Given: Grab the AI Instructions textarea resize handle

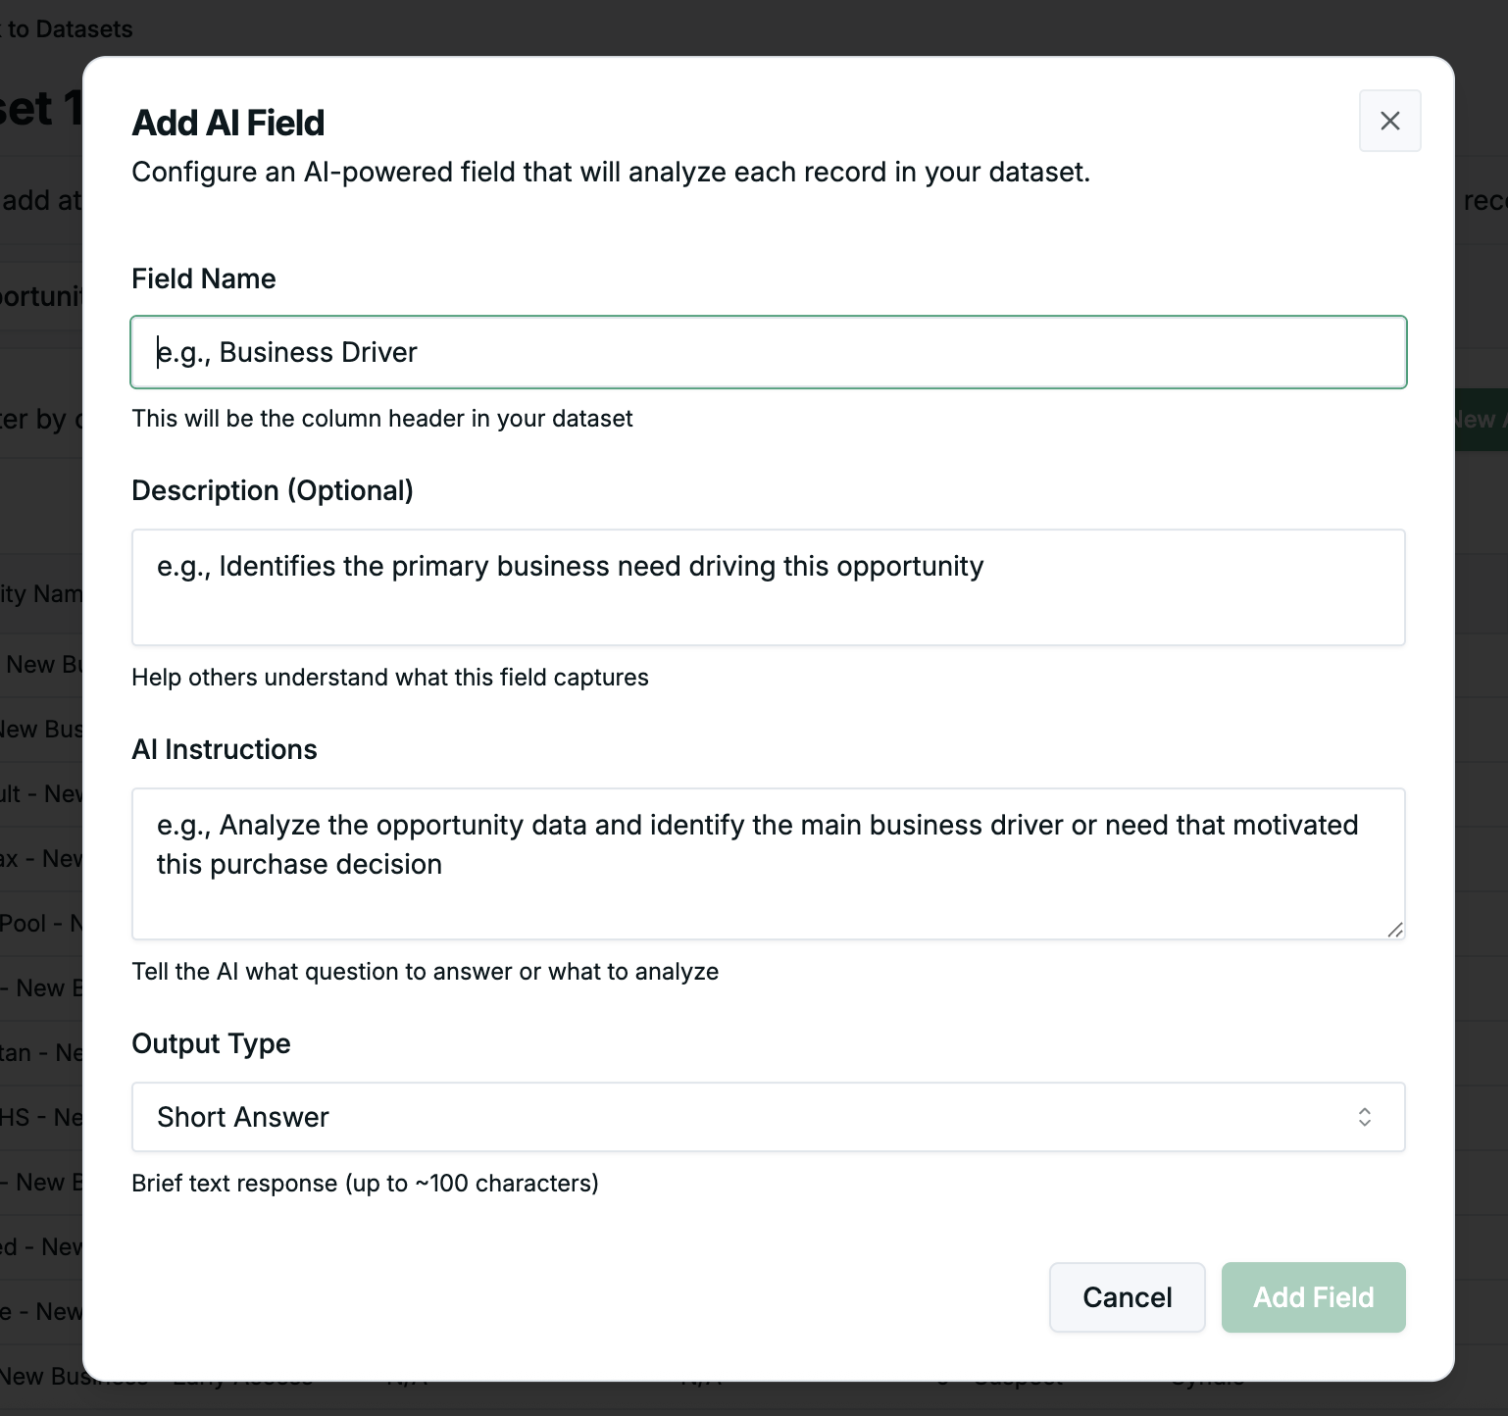Looking at the screenshot, I should point(1394,930).
